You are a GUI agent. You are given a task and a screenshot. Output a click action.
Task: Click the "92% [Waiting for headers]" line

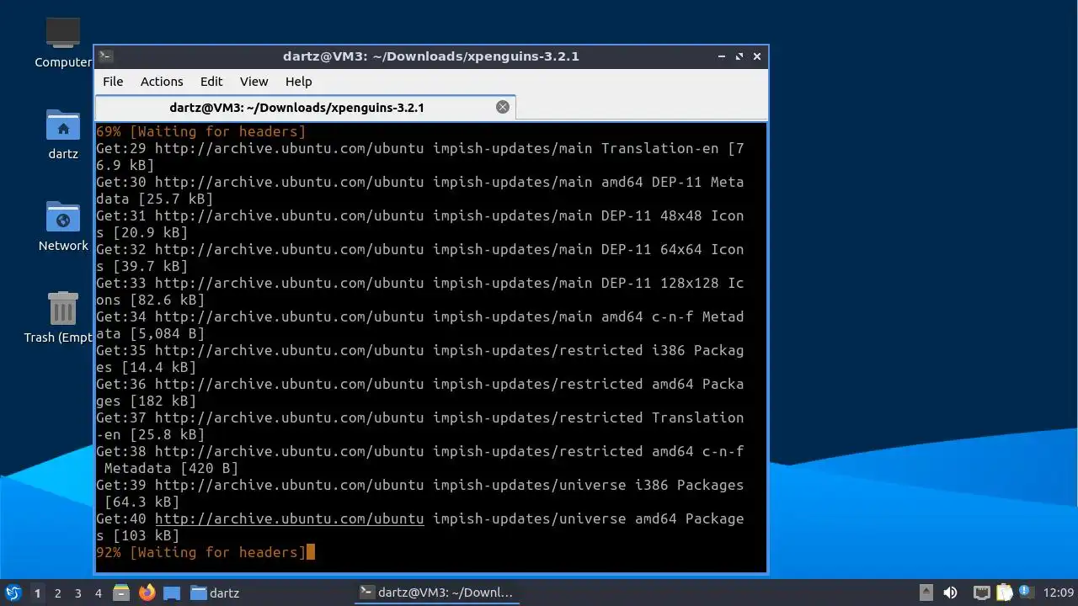click(201, 552)
